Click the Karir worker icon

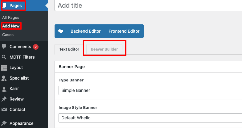(4, 89)
